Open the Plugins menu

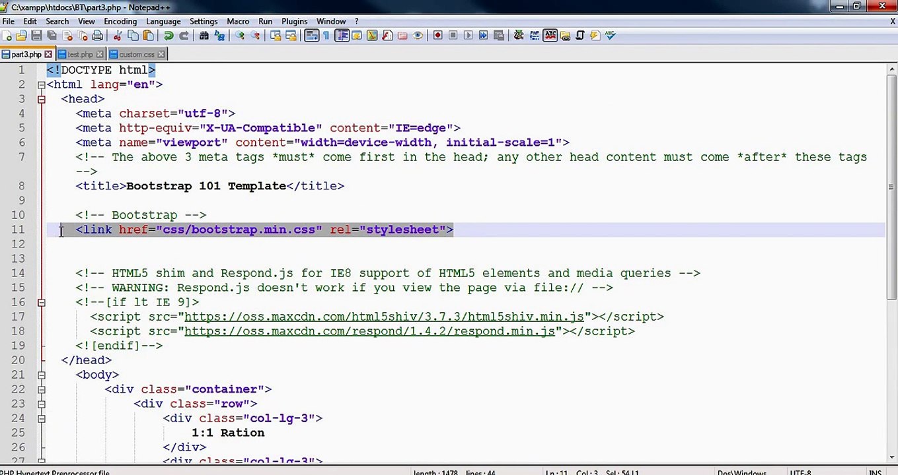[293, 21]
